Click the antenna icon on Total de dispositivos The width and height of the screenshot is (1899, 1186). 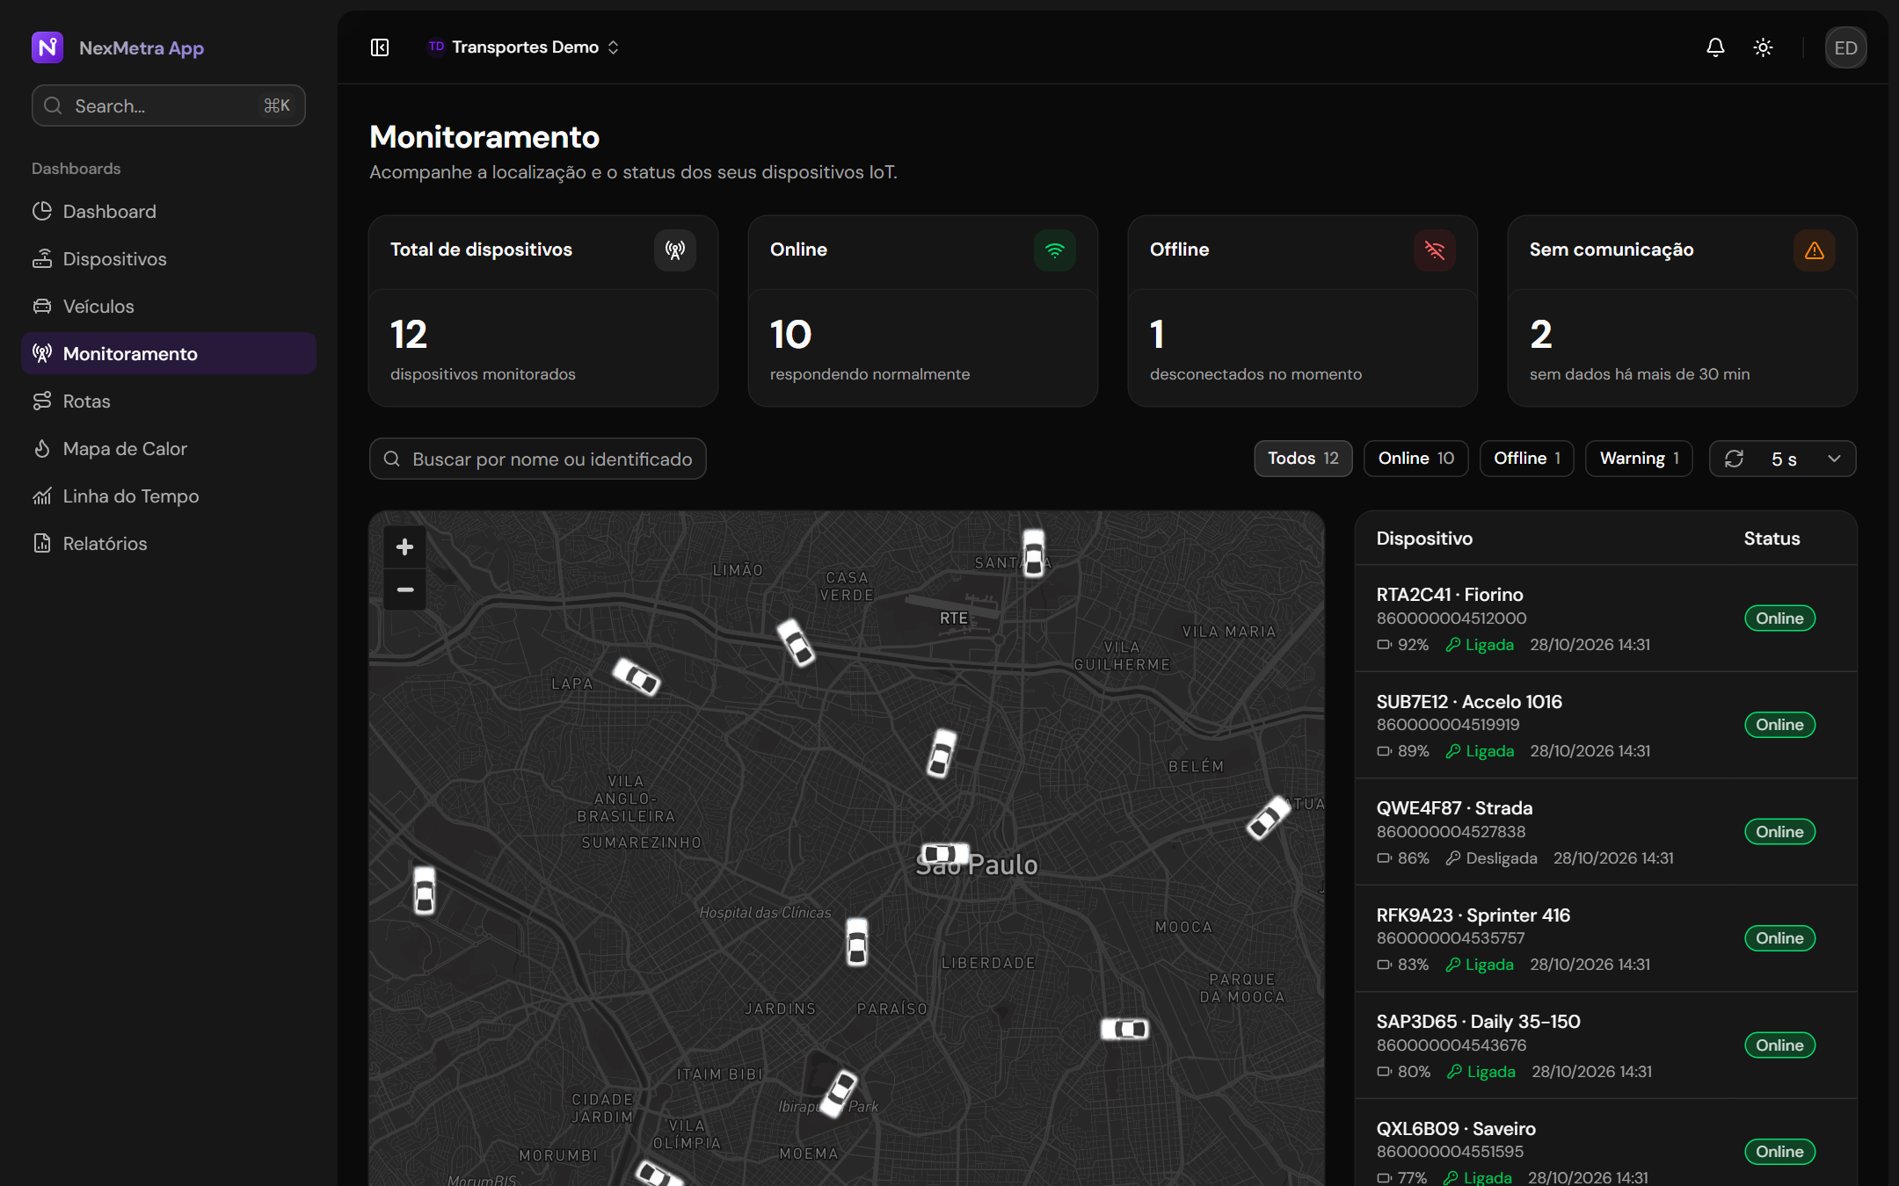pyautogui.click(x=675, y=250)
